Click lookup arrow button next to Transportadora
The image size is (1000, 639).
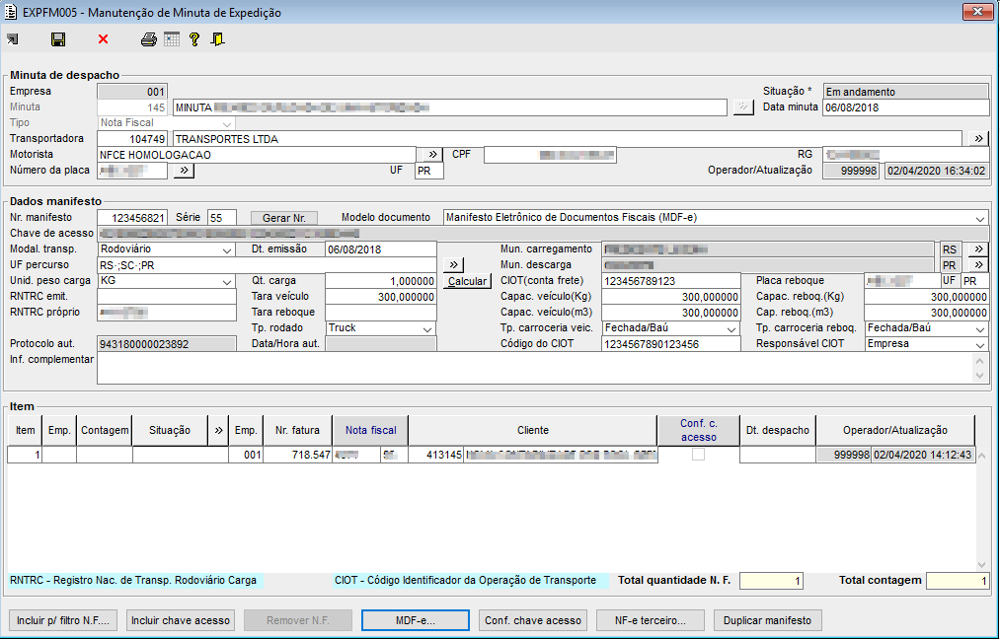978,139
